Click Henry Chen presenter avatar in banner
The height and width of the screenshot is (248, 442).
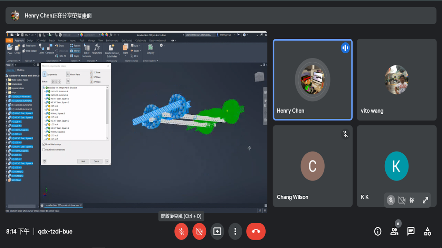point(15,15)
